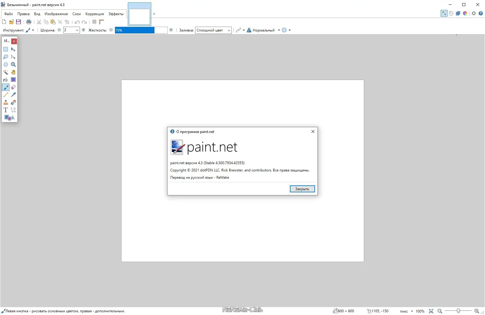Select the Rectangle Select tool
Image resolution: width=485 pixels, height=315 pixels.
(x=6, y=49)
